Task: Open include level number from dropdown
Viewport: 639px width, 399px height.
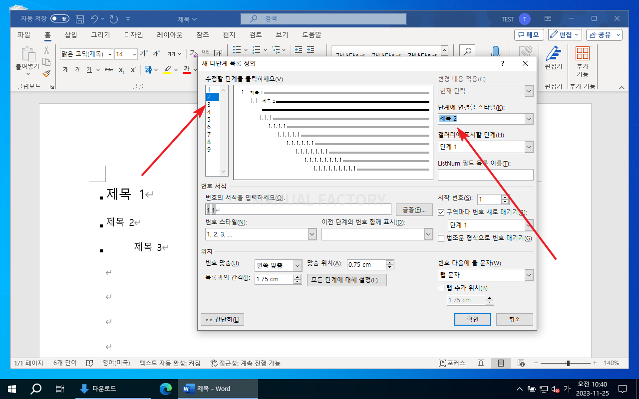Action: click(x=428, y=234)
